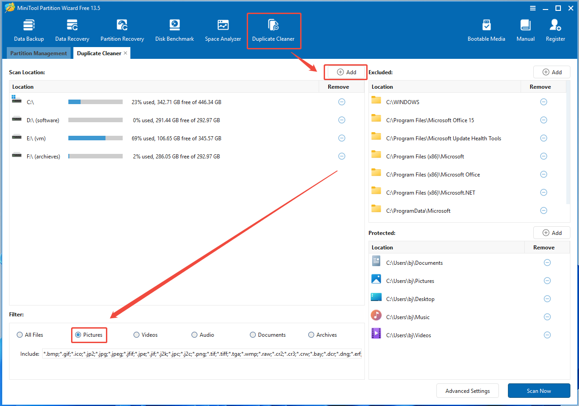
Task: Close the Duplicate Cleaner tab
Action: pos(125,53)
